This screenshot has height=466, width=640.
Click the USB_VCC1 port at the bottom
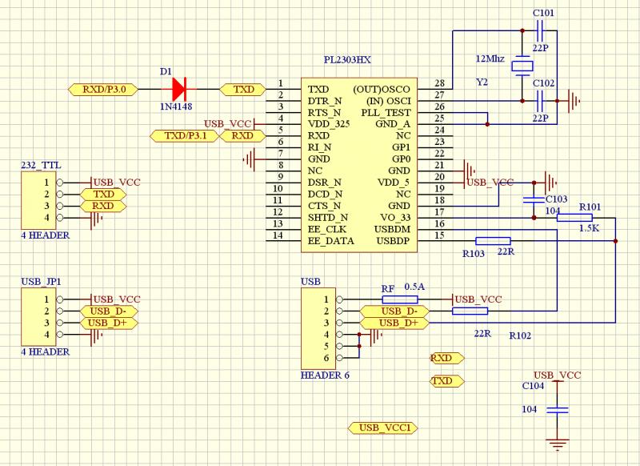point(384,428)
